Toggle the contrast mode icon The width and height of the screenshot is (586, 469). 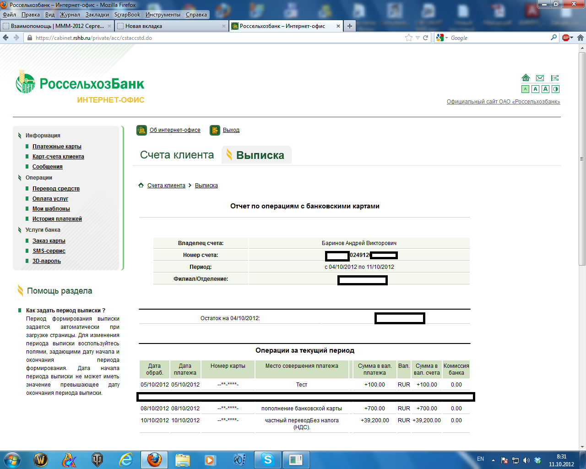(555, 89)
